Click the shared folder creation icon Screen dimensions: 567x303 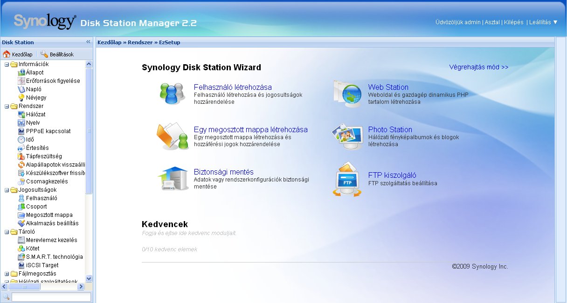(x=173, y=136)
